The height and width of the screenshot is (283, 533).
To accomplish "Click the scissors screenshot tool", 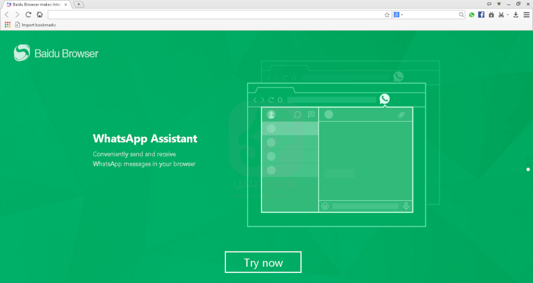I will (501, 15).
